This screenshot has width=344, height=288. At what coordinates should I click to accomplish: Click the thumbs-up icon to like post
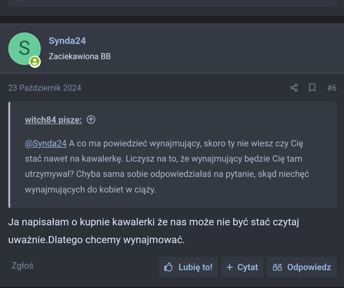(168, 267)
